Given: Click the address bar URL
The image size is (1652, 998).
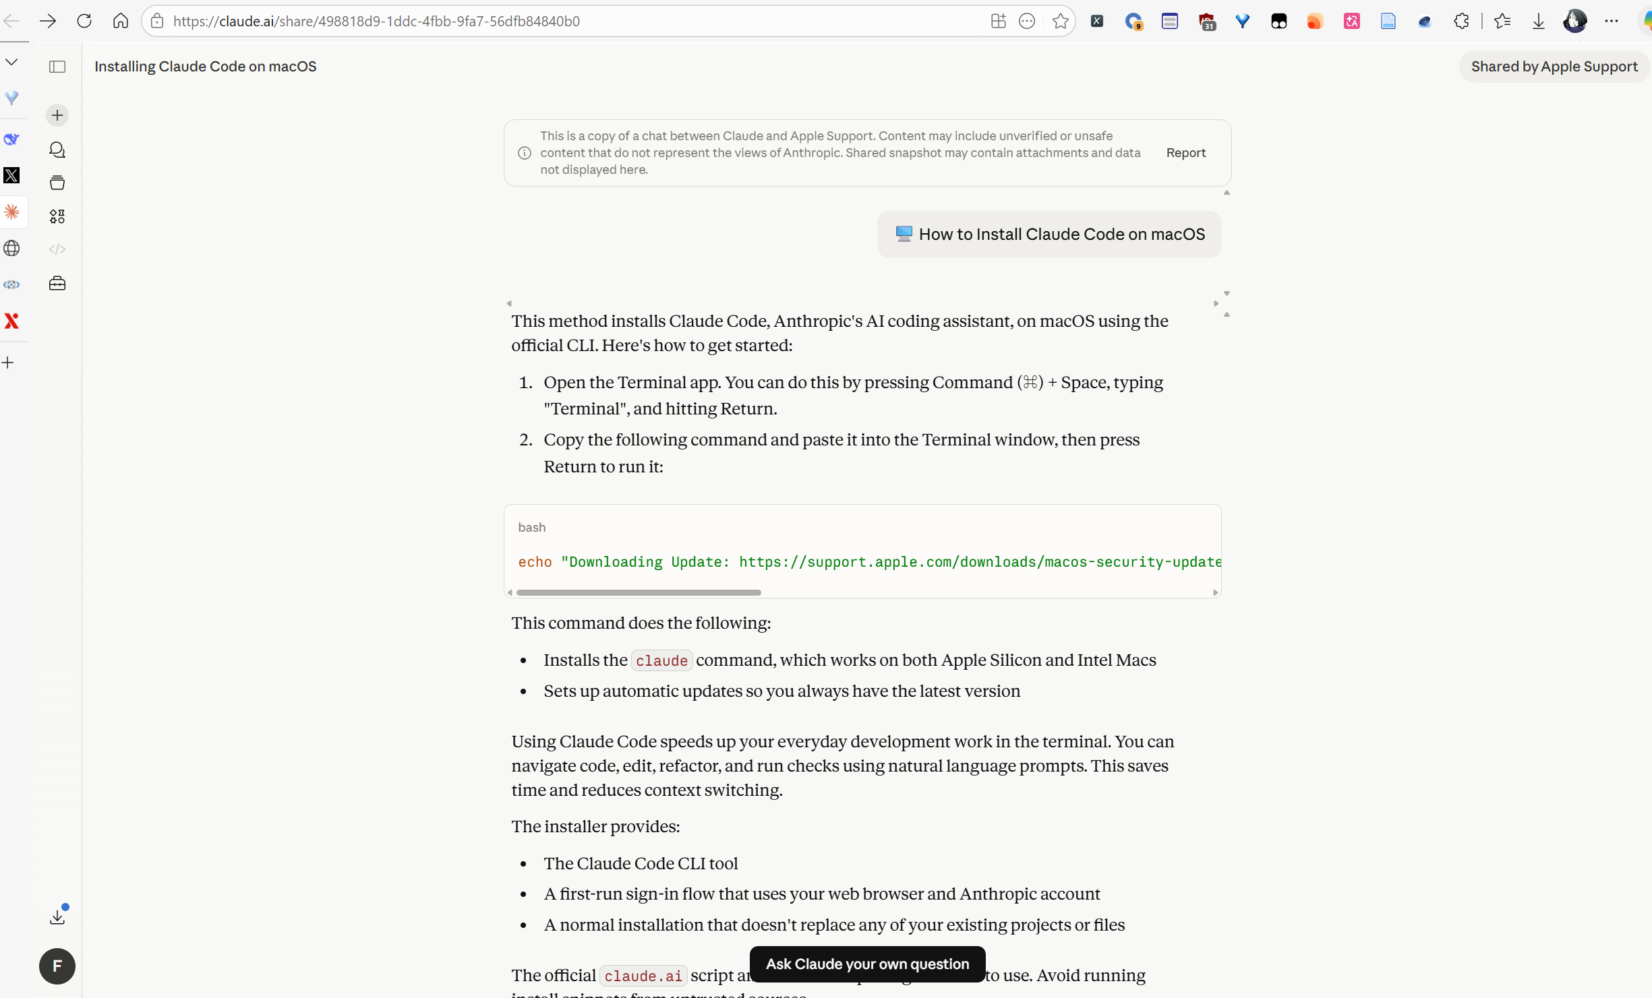Looking at the screenshot, I should click(376, 21).
